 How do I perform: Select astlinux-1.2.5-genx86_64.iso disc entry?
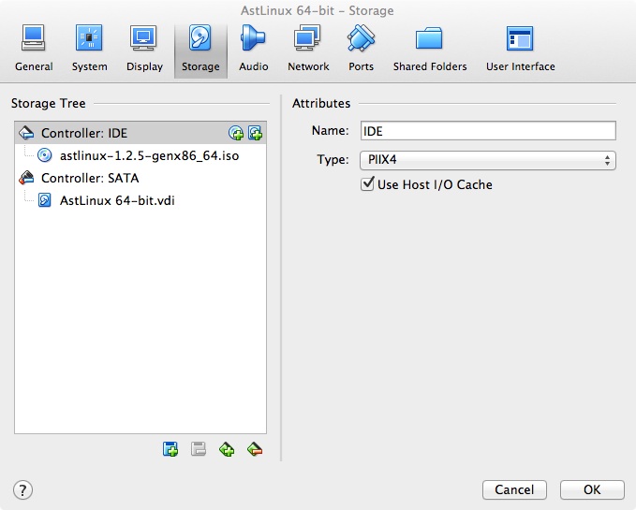(141, 155)
